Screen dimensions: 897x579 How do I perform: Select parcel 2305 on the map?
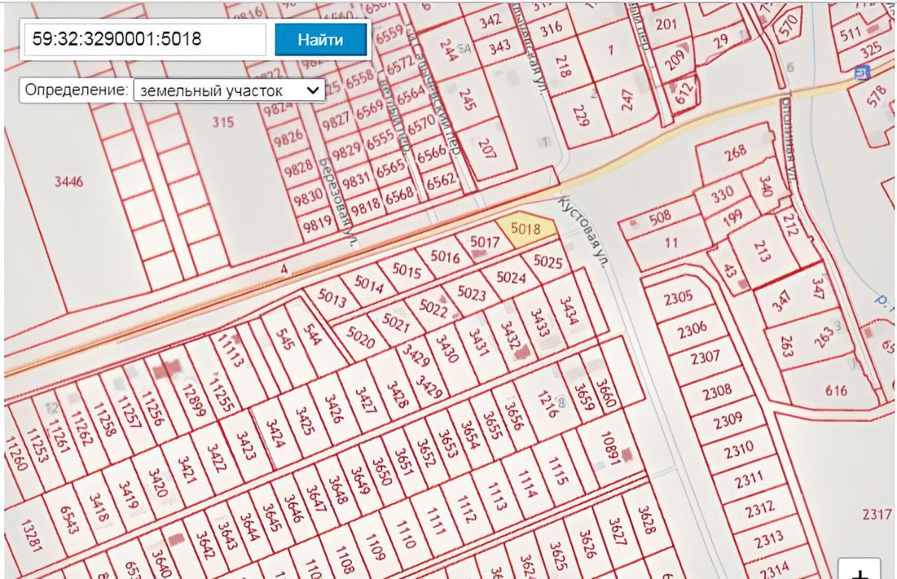[678, 298]
